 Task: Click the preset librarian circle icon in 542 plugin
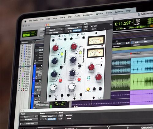click(81, 24)
